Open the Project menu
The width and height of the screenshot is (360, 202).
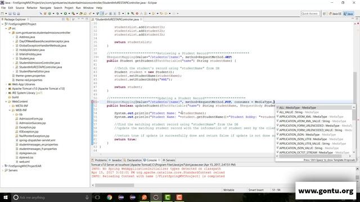point(69,8)
